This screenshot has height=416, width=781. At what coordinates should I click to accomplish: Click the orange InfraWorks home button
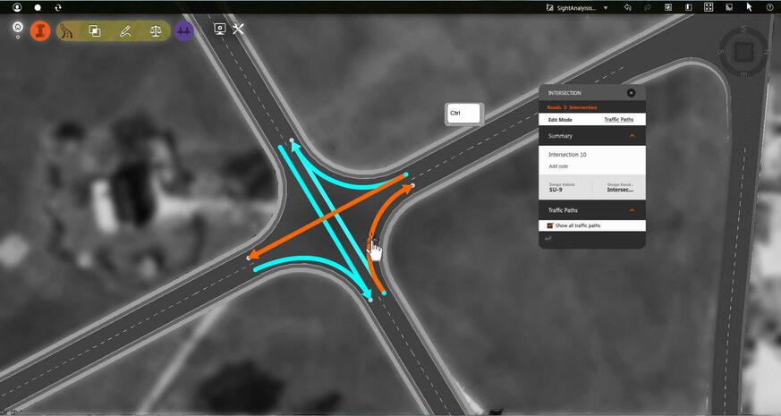pos(40,30)
